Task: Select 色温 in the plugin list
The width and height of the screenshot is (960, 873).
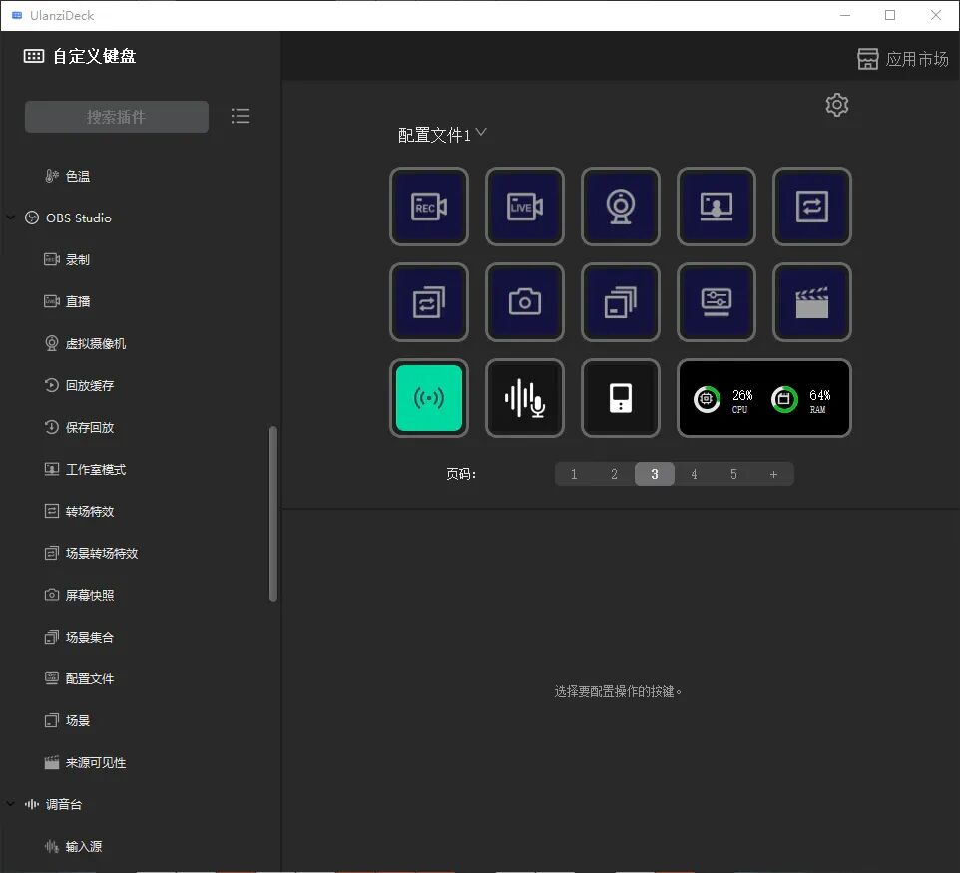Action: [67, 176]
